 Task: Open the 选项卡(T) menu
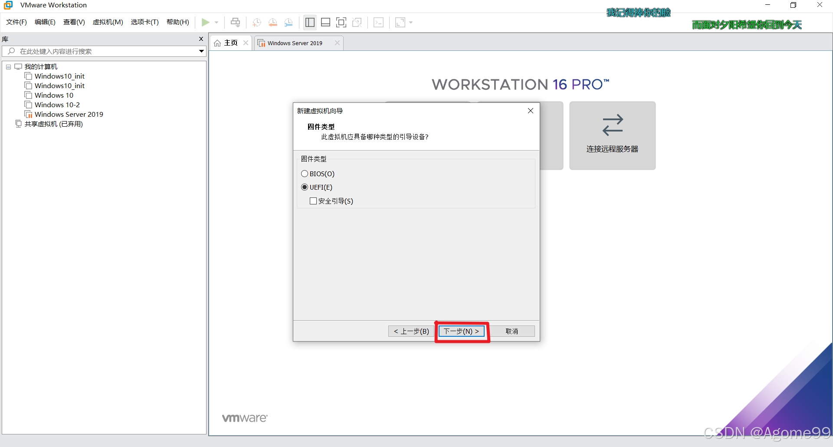click(x=145, y=22)
